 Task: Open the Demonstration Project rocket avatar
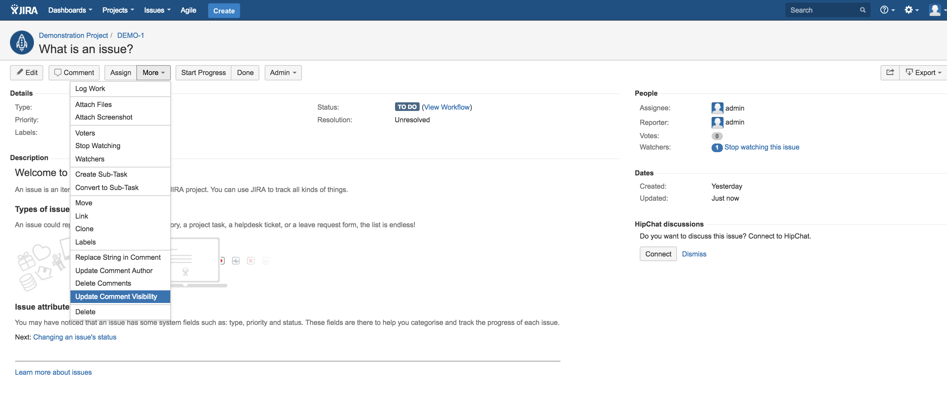[22, 43]
